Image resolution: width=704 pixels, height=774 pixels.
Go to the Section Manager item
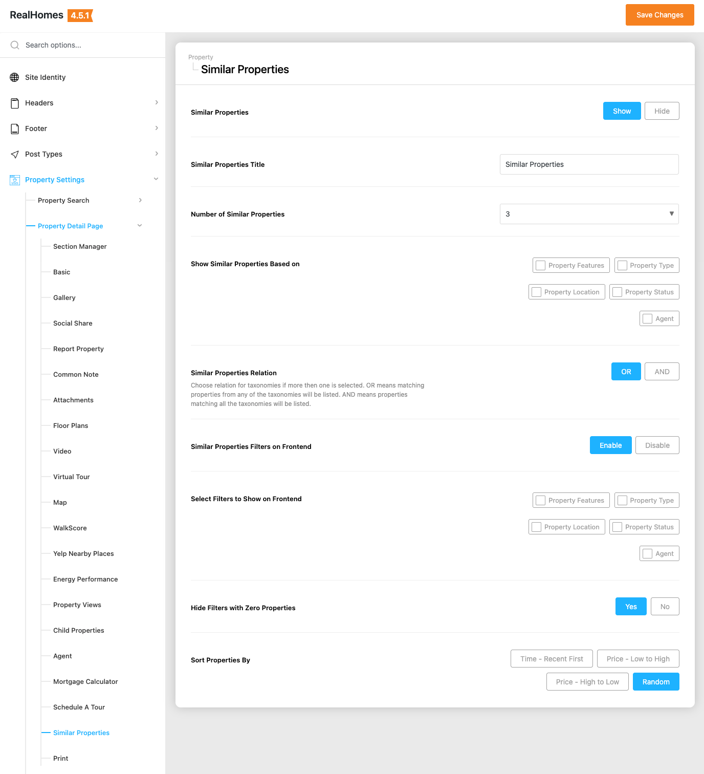80,246
